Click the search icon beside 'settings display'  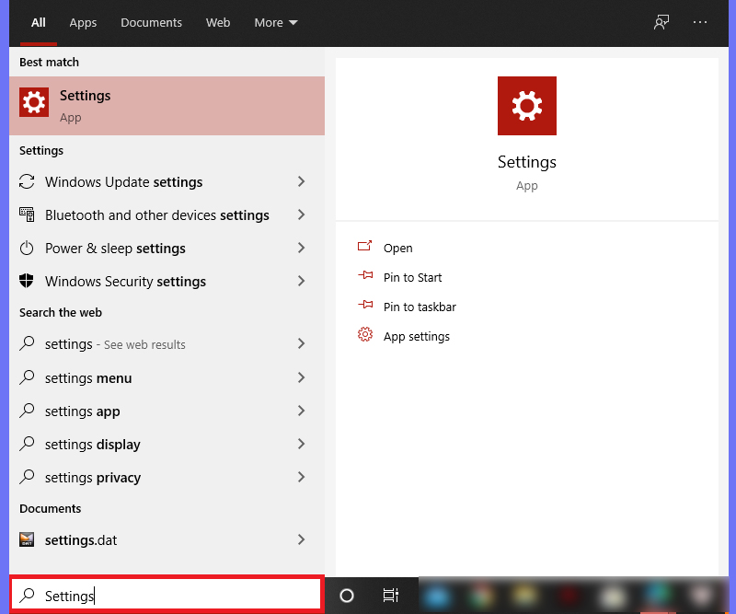pyautogui.click(x=27, y=444)
